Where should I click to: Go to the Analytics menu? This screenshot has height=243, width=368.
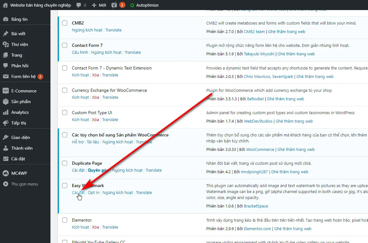tap(20, 112)
